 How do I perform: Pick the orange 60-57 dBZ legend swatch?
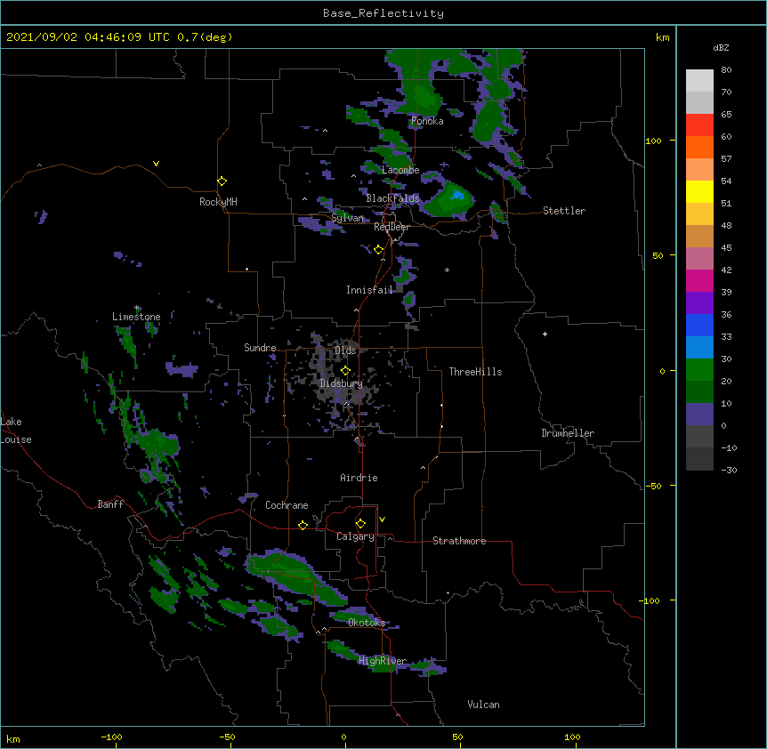[699, 147]
